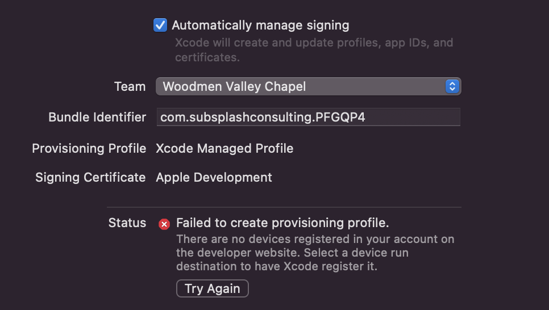
Task: Click "Failed to create provisioning profile." message
Action: point(282,223)
